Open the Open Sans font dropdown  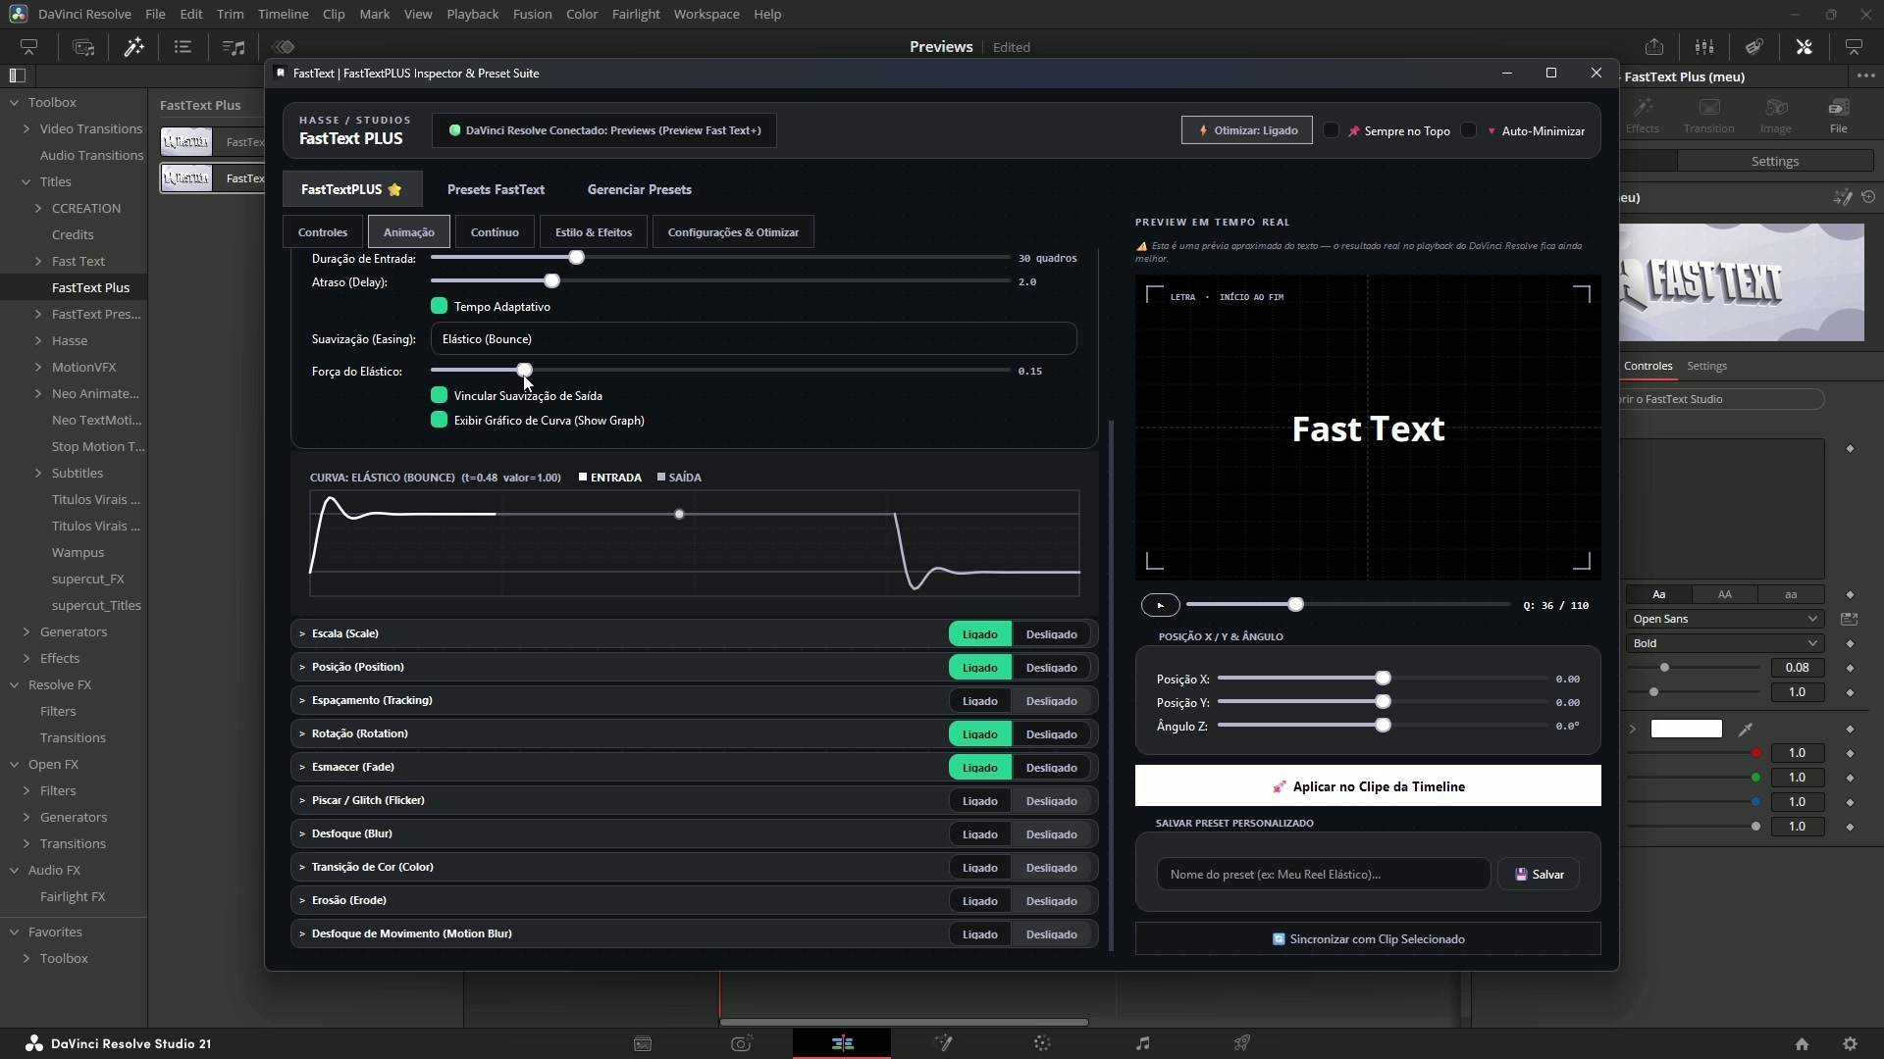coord(1724,619)
